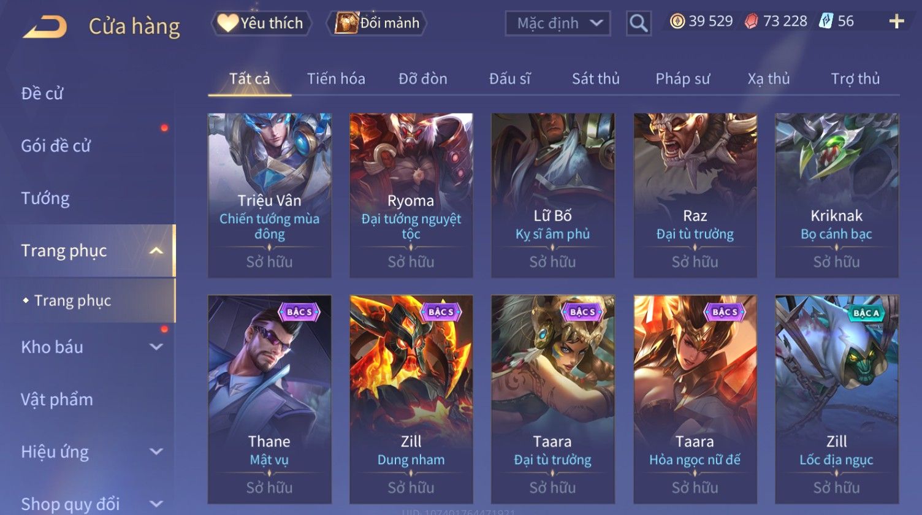Tap the blue voucher currency icon
This screenshot has width=922, height=515.
(x=826, y=21)
